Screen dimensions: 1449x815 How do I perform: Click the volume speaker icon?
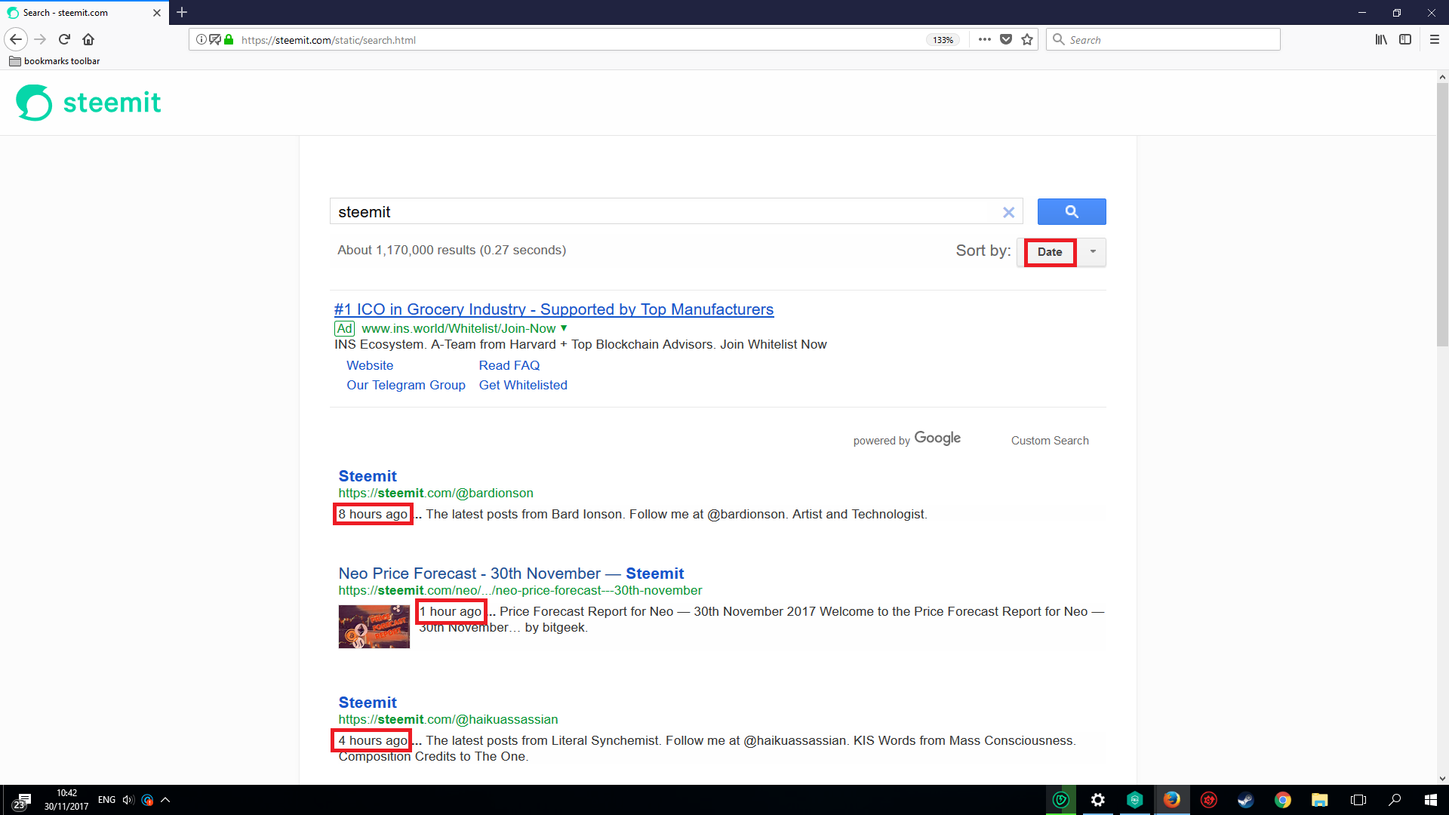point(128,800)
